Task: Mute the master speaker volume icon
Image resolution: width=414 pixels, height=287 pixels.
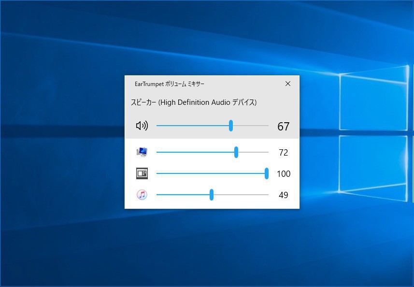Action: pyautogui.click(x=142, y=126)
